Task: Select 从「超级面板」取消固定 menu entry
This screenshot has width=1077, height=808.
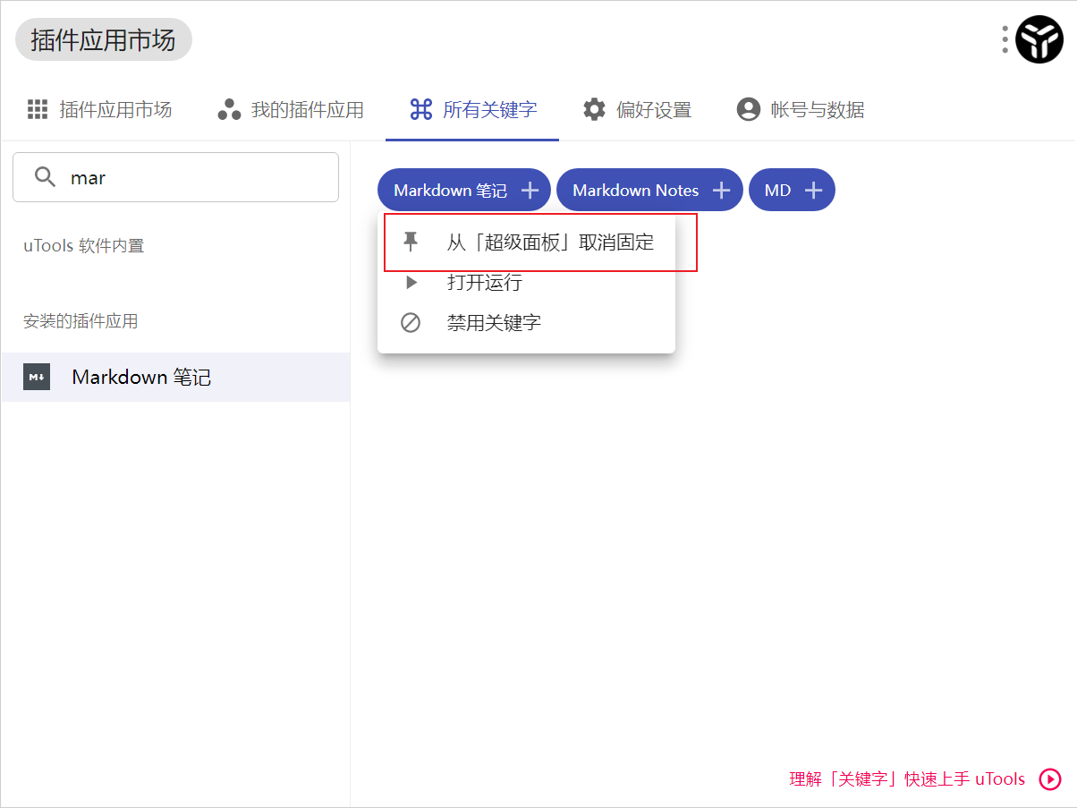Action: pos(526,242)
